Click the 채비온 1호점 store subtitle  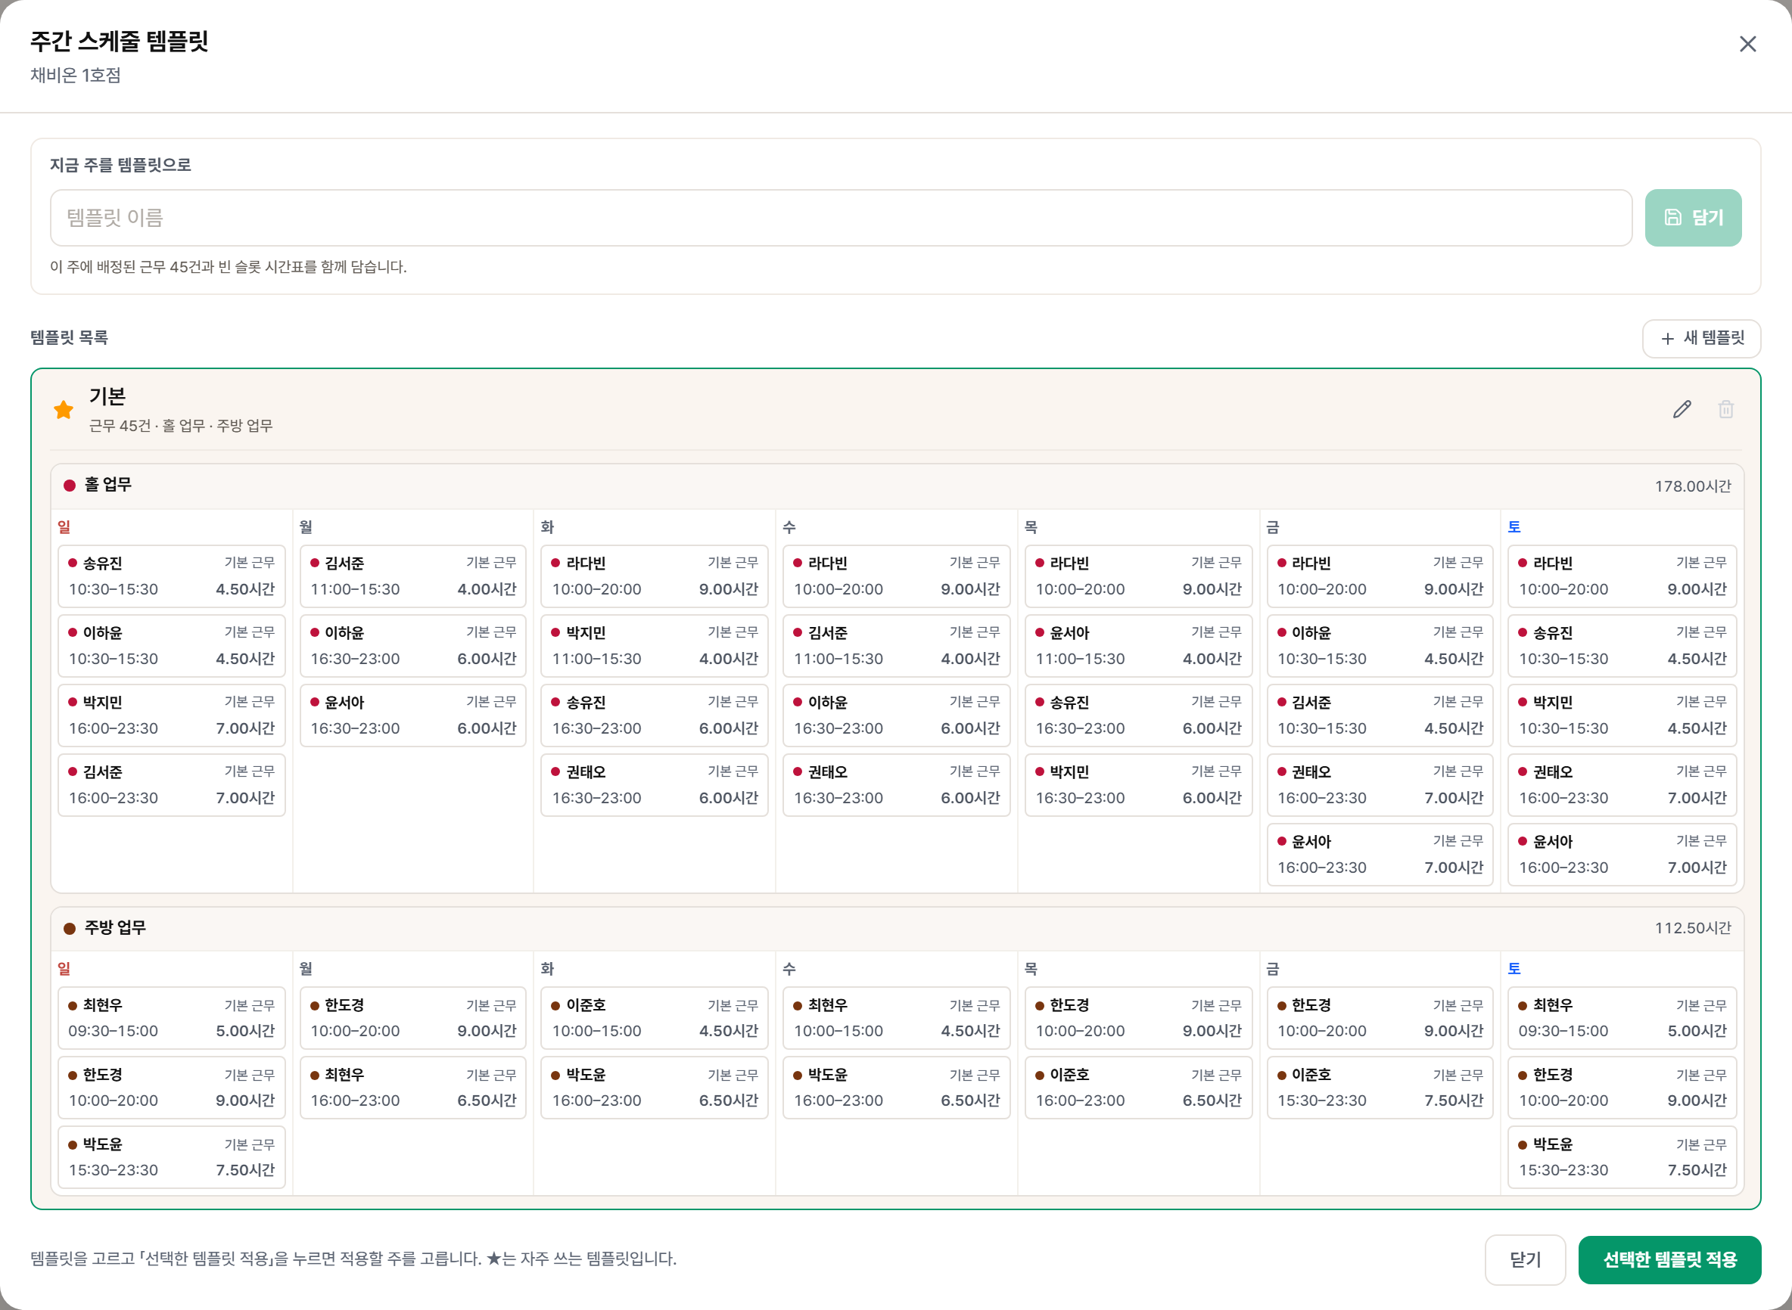click(76, 76)
